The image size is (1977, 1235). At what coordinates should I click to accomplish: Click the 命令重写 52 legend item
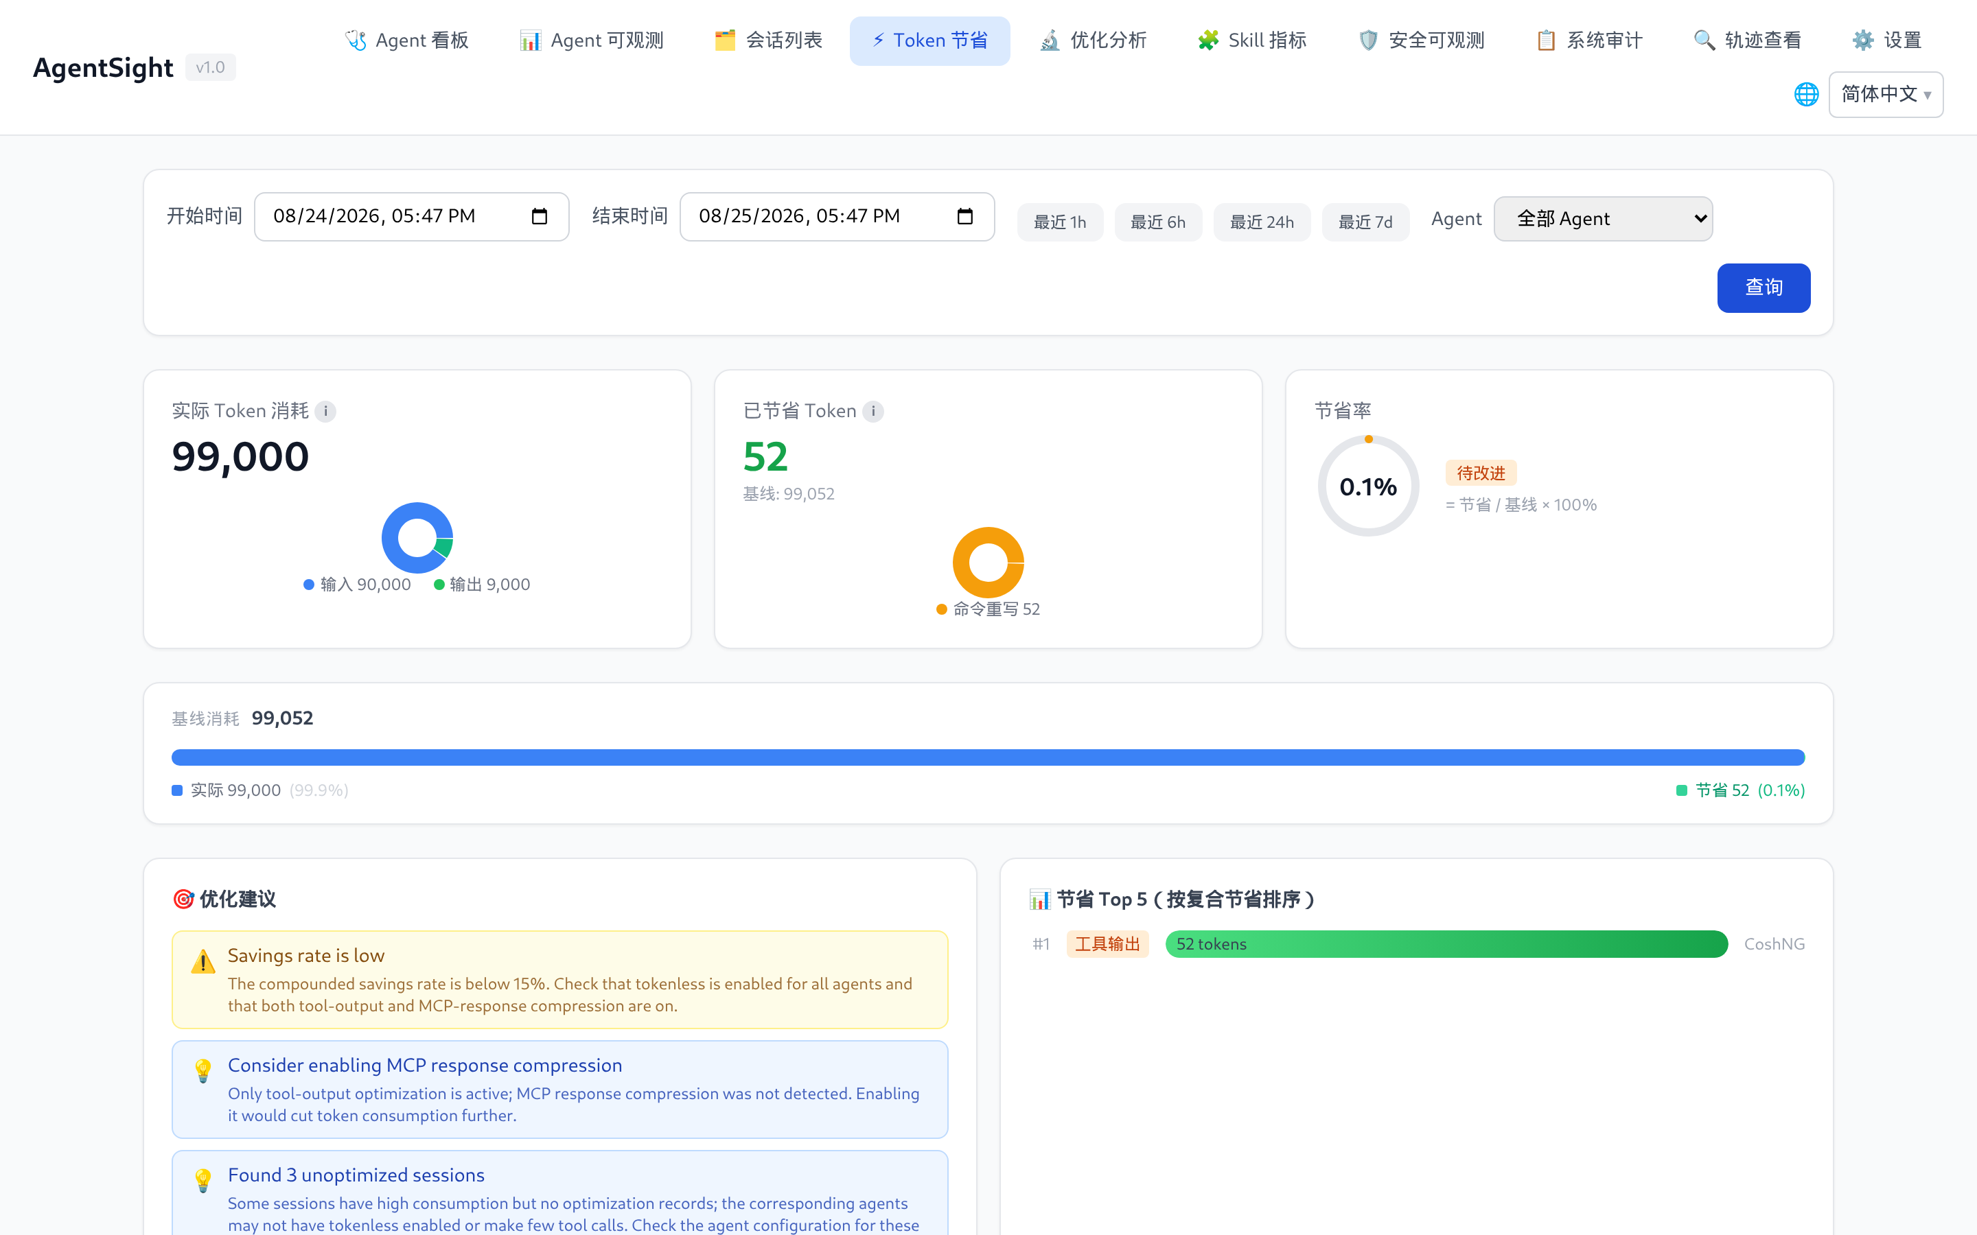tap(988, 609)
